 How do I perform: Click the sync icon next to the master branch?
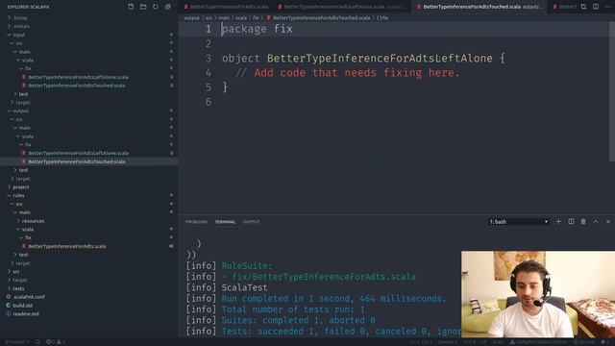tap(38, 342)
